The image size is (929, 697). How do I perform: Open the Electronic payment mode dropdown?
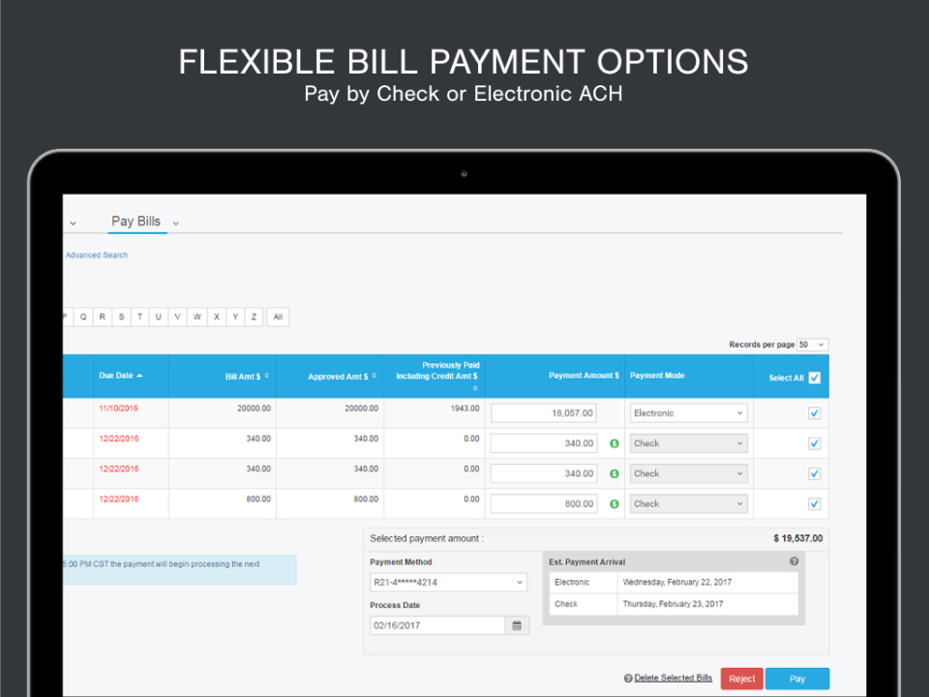(x=688, y=412)
